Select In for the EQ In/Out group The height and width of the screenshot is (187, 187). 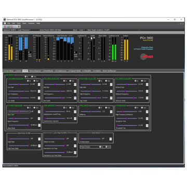25,76
